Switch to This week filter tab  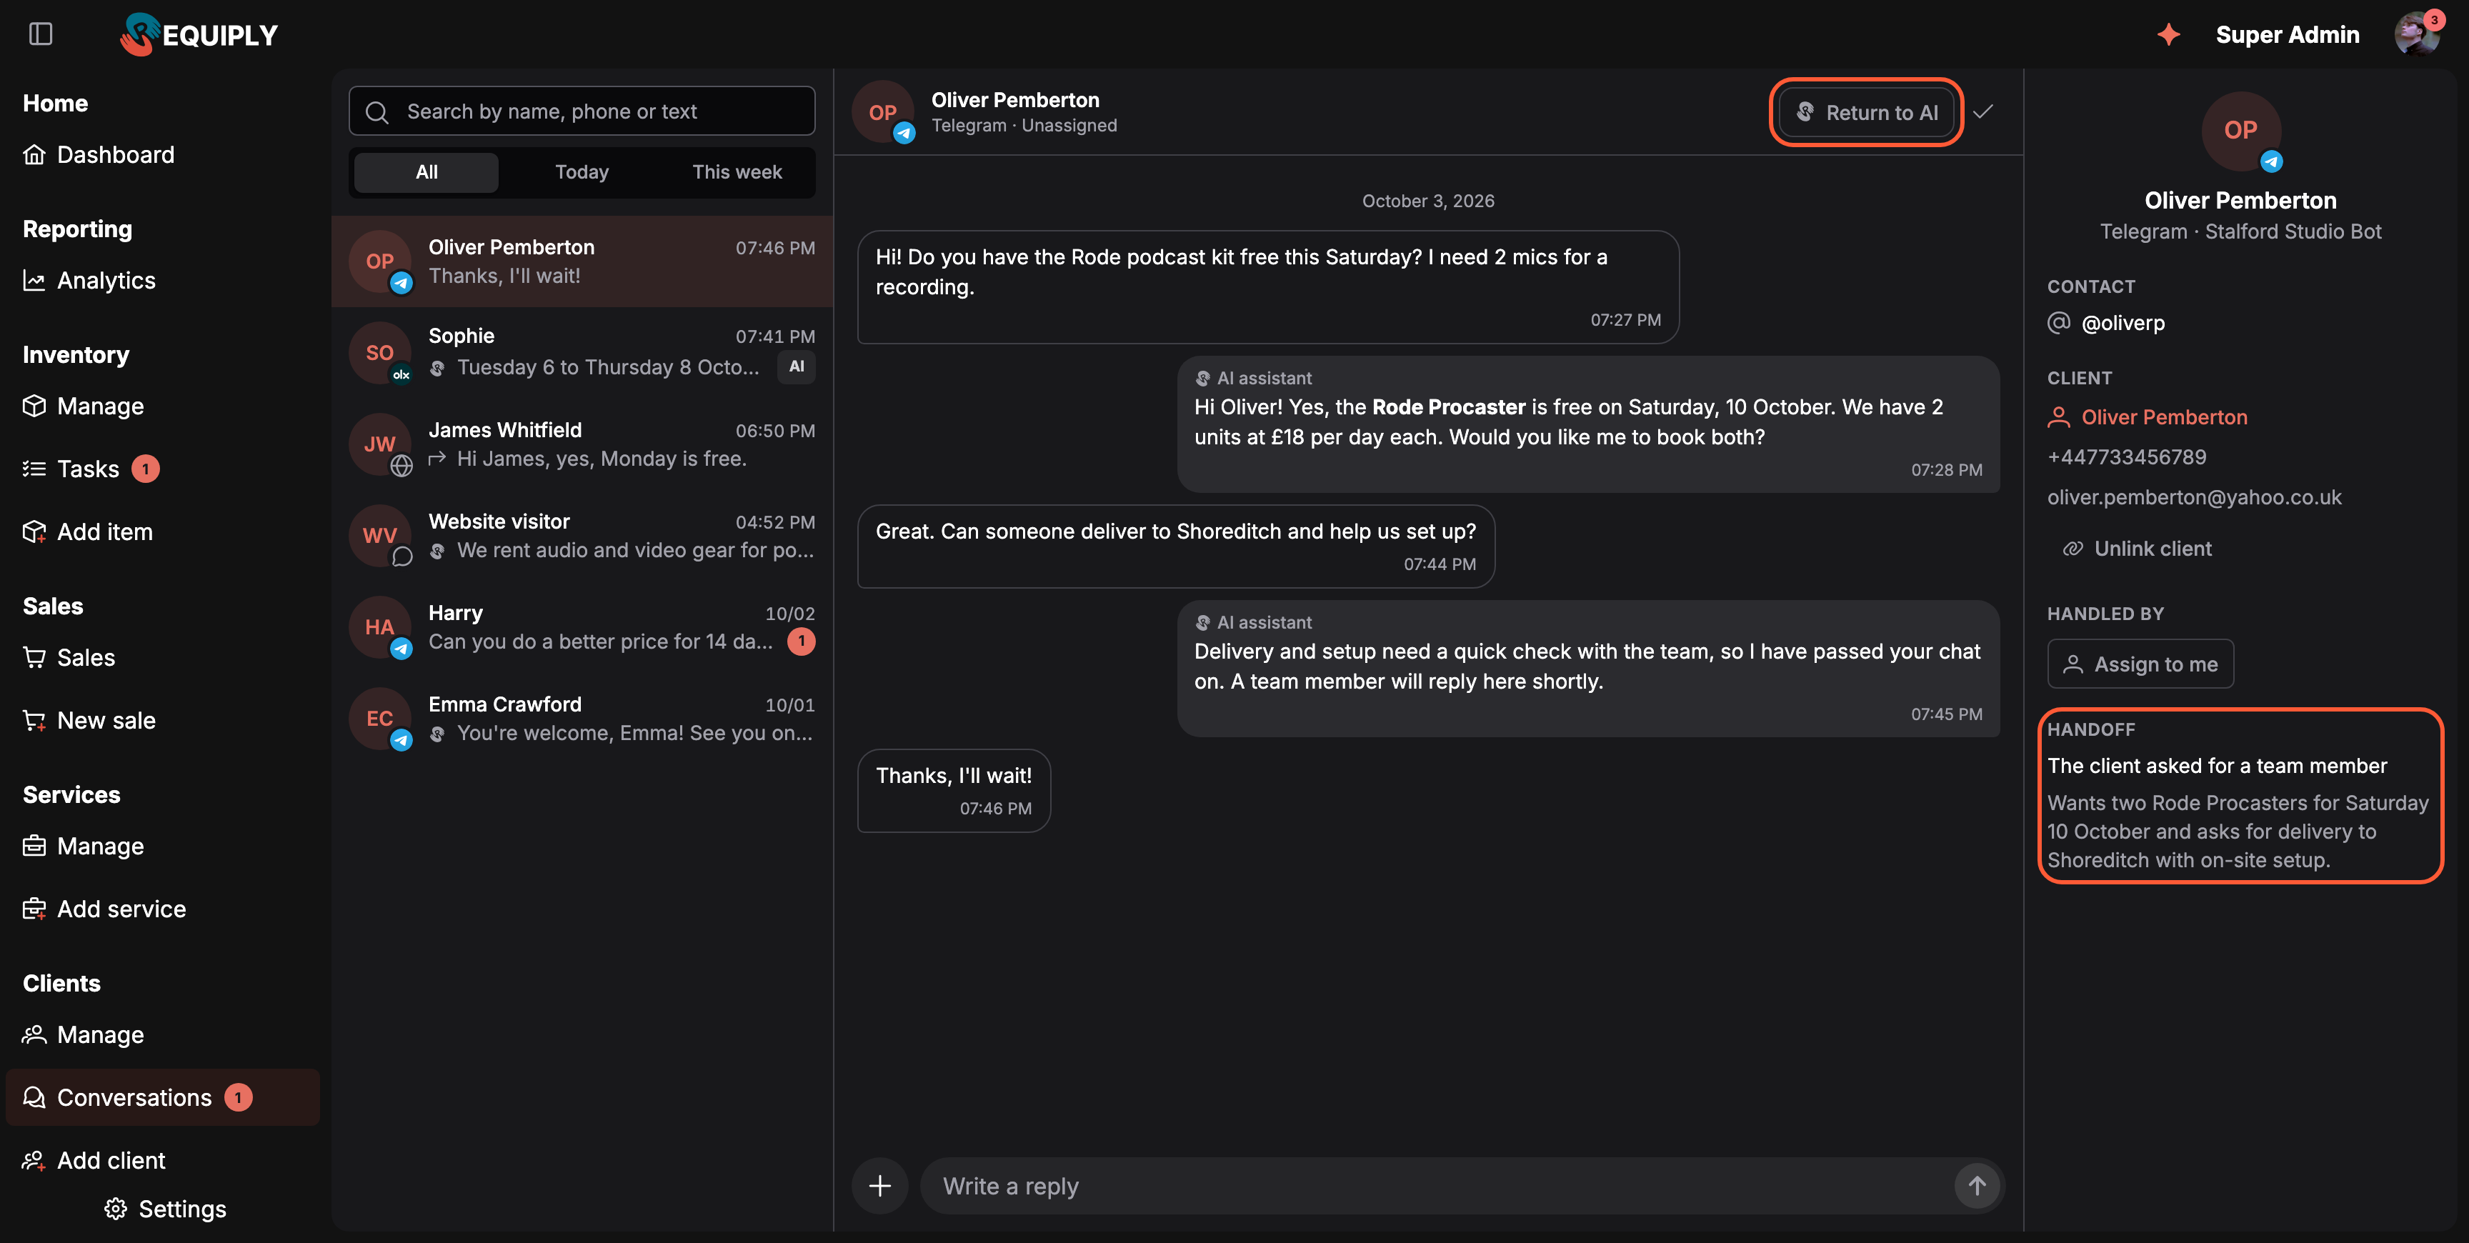[x=737, y=172]
